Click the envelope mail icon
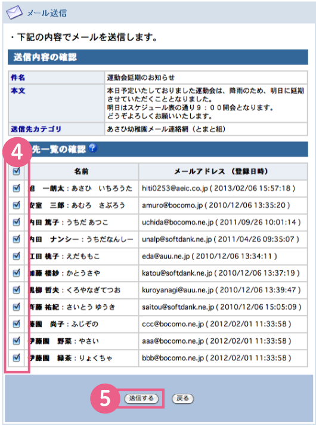Screen dimensions: 316x426 pyautogui.click(x=14, y=13)
